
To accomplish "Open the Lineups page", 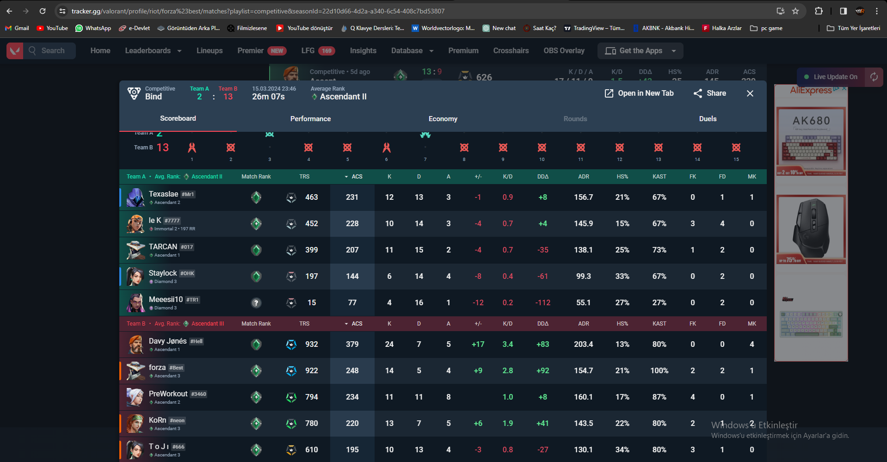I will pos(209,51).
